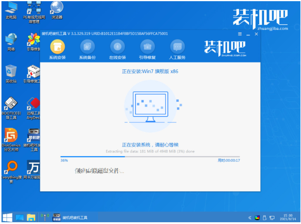
Task: Click the colorful display tray icon
Action: click(x=257, y=218)
